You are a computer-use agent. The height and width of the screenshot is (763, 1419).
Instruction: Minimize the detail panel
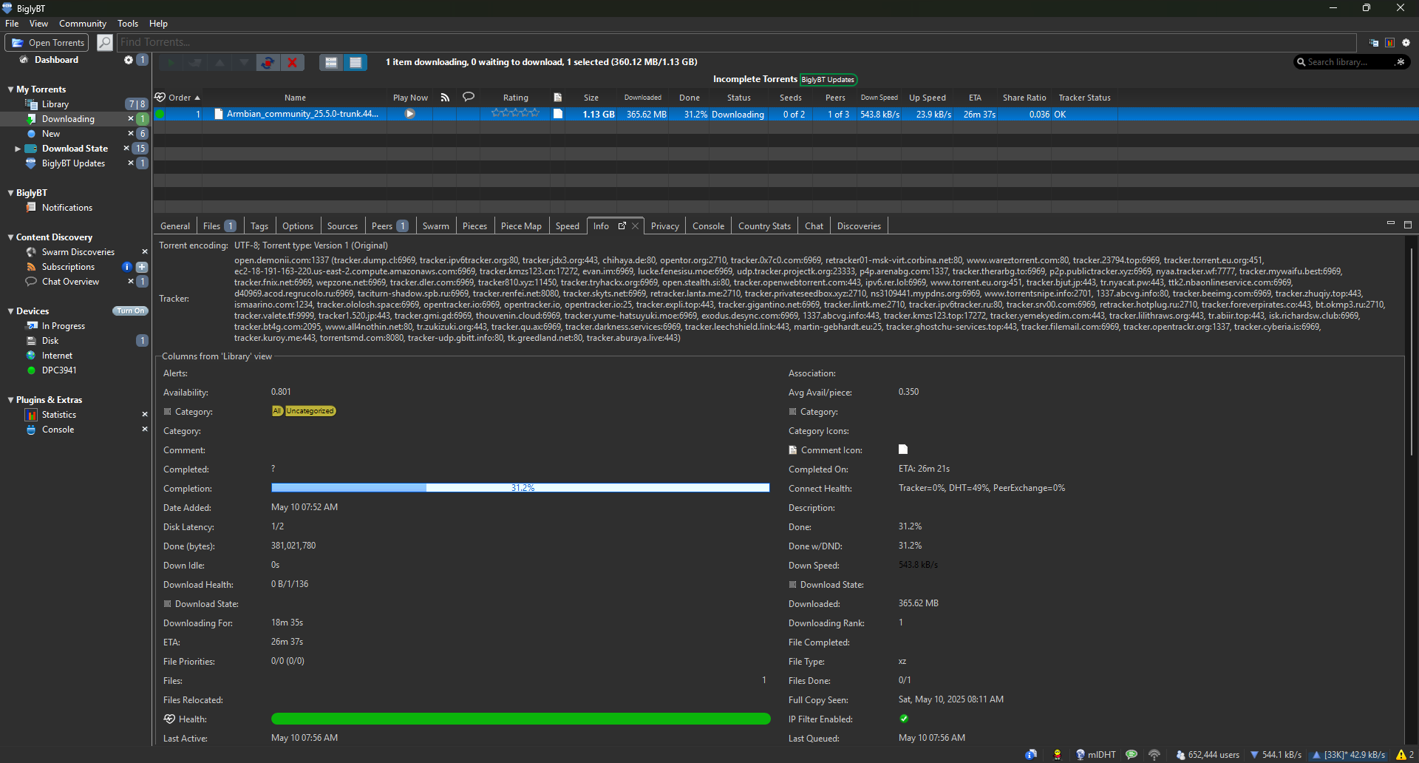(x=1390, y=223)
